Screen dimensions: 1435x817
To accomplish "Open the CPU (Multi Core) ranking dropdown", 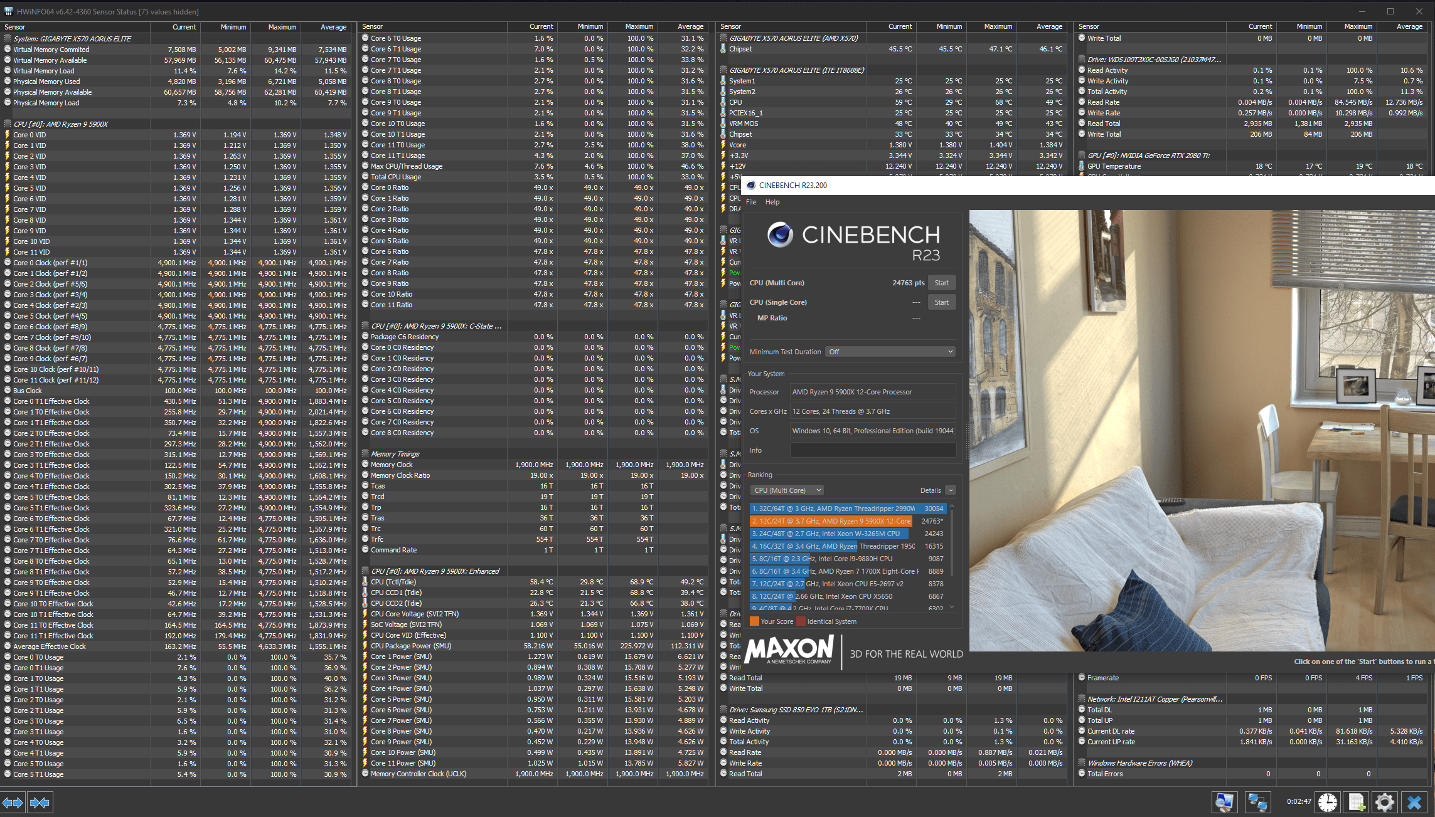I will coord(787,490).
